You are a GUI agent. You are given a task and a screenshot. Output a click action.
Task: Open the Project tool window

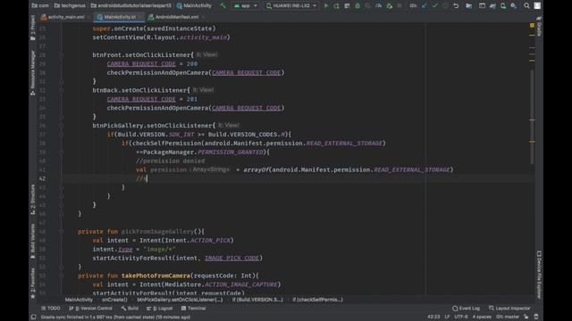(x=33, y=28)
